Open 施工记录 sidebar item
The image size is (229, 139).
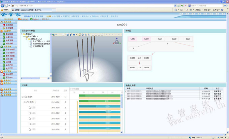click(9, 65)
